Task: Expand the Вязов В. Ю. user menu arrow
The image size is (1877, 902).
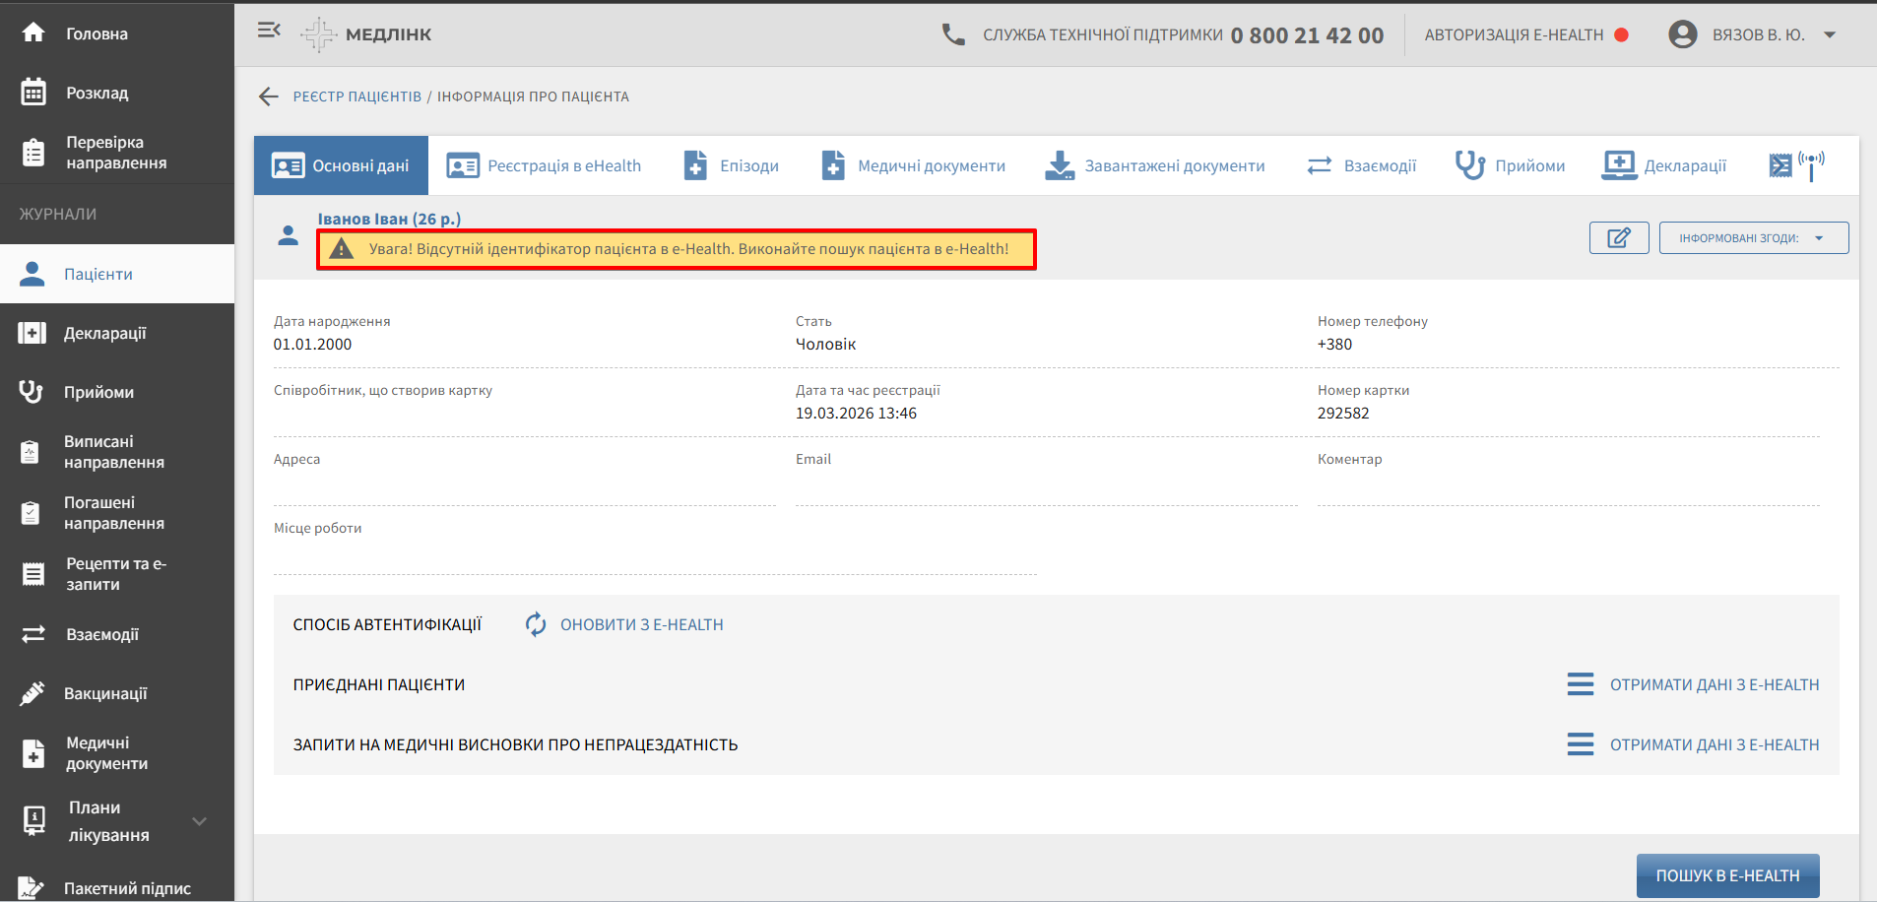Action: [x=1830, y=34]
